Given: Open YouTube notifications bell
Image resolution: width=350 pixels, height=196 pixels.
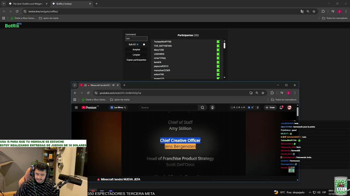Looking at the screenshot, I should (x=281, y=108).
